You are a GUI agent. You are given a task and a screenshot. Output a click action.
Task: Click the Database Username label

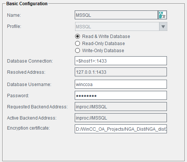tap(29, 85)
